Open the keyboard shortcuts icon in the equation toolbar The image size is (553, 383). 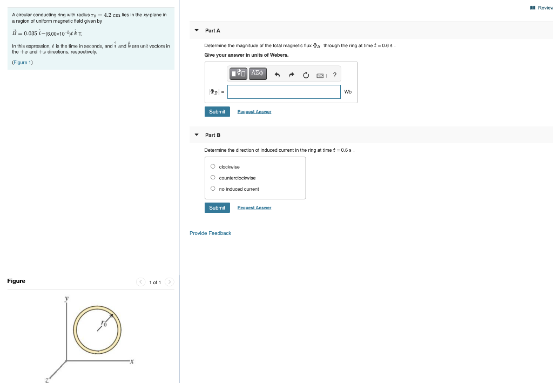tap(321, 75)
